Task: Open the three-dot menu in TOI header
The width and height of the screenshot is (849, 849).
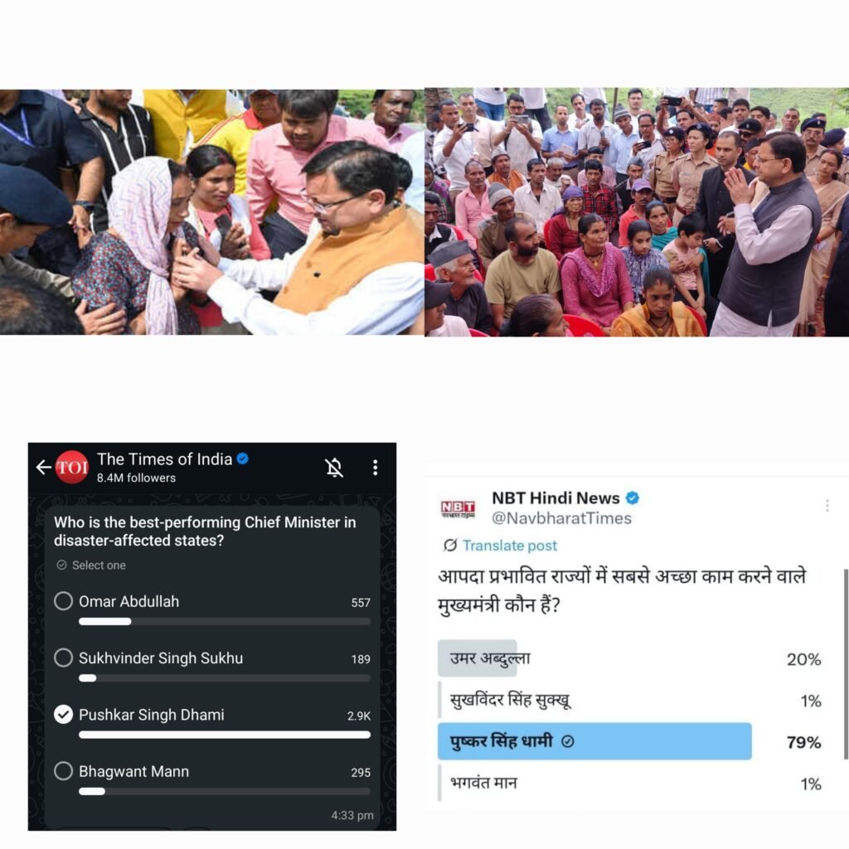Action: point(376,468)
